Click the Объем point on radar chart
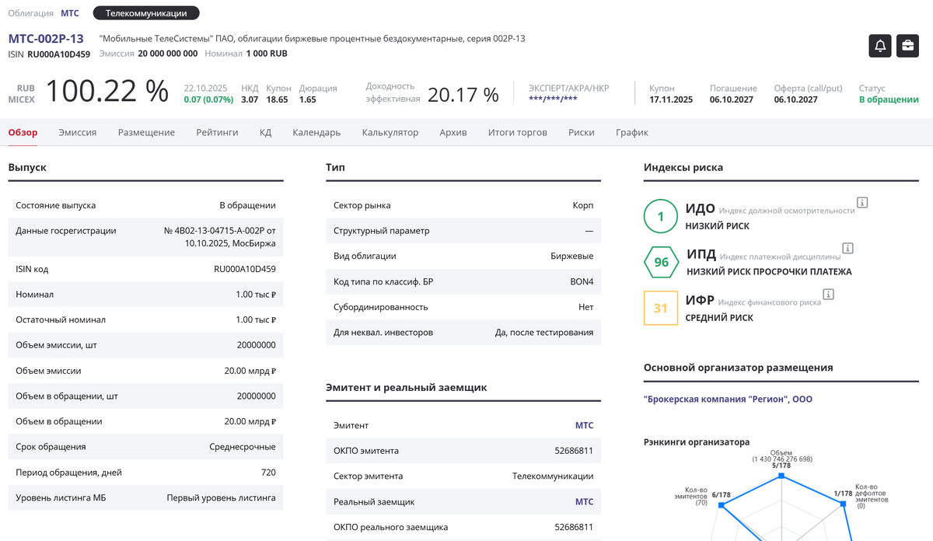This screenshot has height=541, width=933. 781,476
